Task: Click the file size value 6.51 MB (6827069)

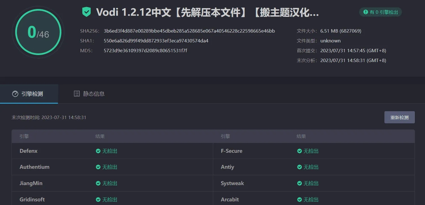Action: pyautogui.click(x=341, y=31)
